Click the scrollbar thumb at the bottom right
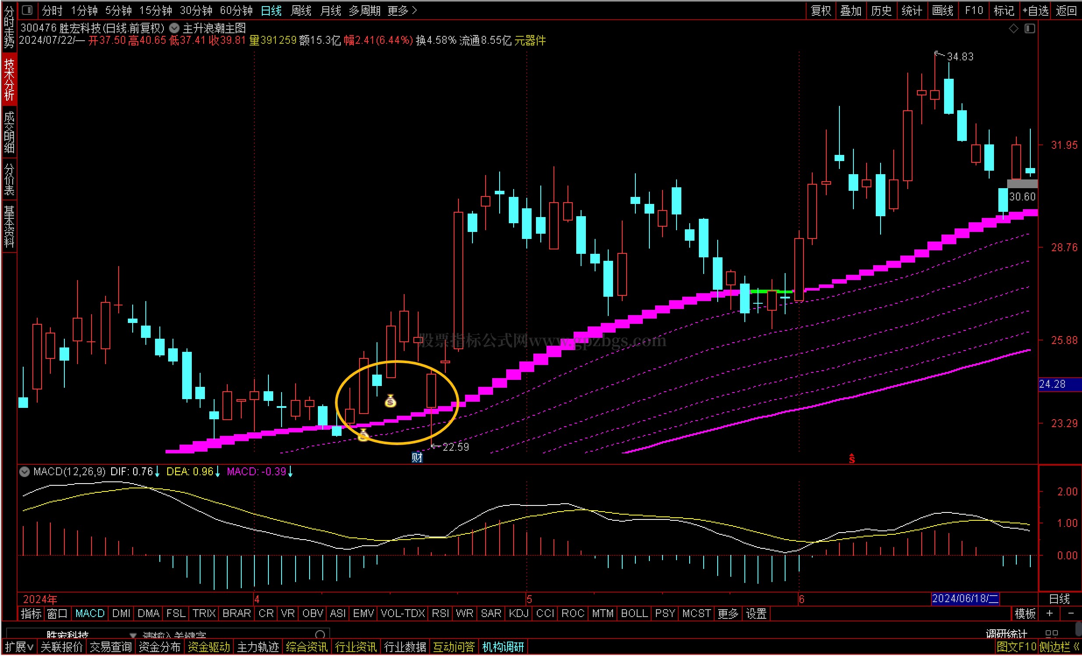The width and height of the screenshot is (1082, 656). coord(1078,630)
